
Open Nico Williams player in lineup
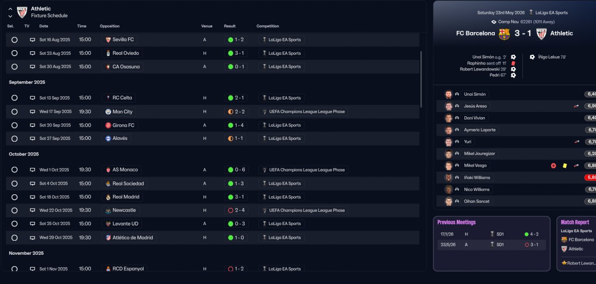[x=477, y=190]
